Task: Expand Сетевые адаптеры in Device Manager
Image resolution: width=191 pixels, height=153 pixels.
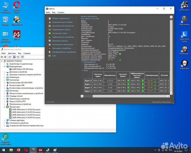Action: [5, 120]
